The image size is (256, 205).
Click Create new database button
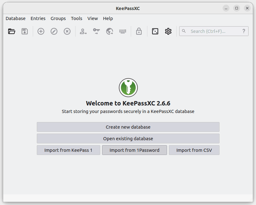[128, 127]
